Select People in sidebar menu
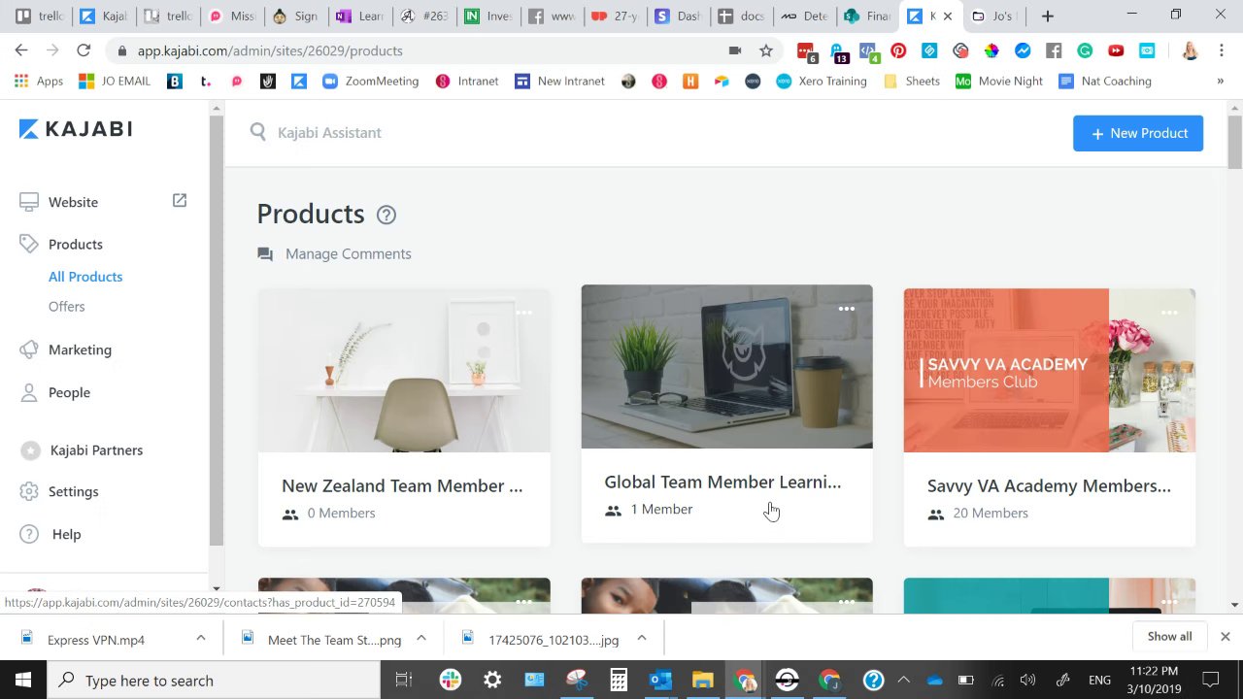1243x699 pixels. [x=69, y=393]
